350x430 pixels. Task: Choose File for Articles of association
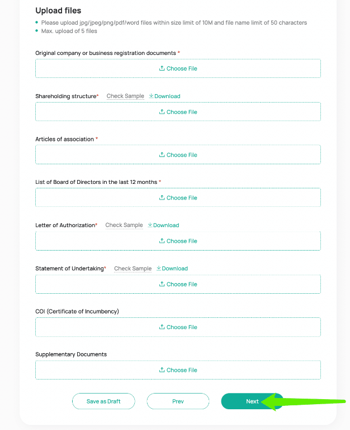(x=178, y=155)
